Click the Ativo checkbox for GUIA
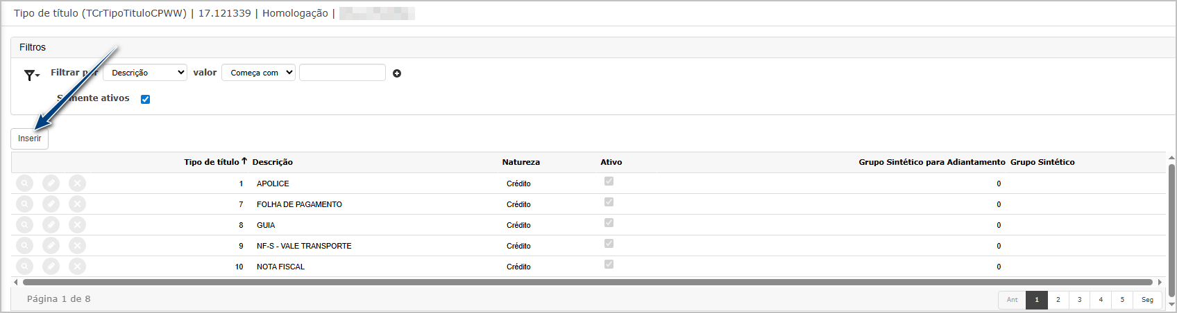The height and width of the screenshot is (313, 1177). click(x=609, y=223)
